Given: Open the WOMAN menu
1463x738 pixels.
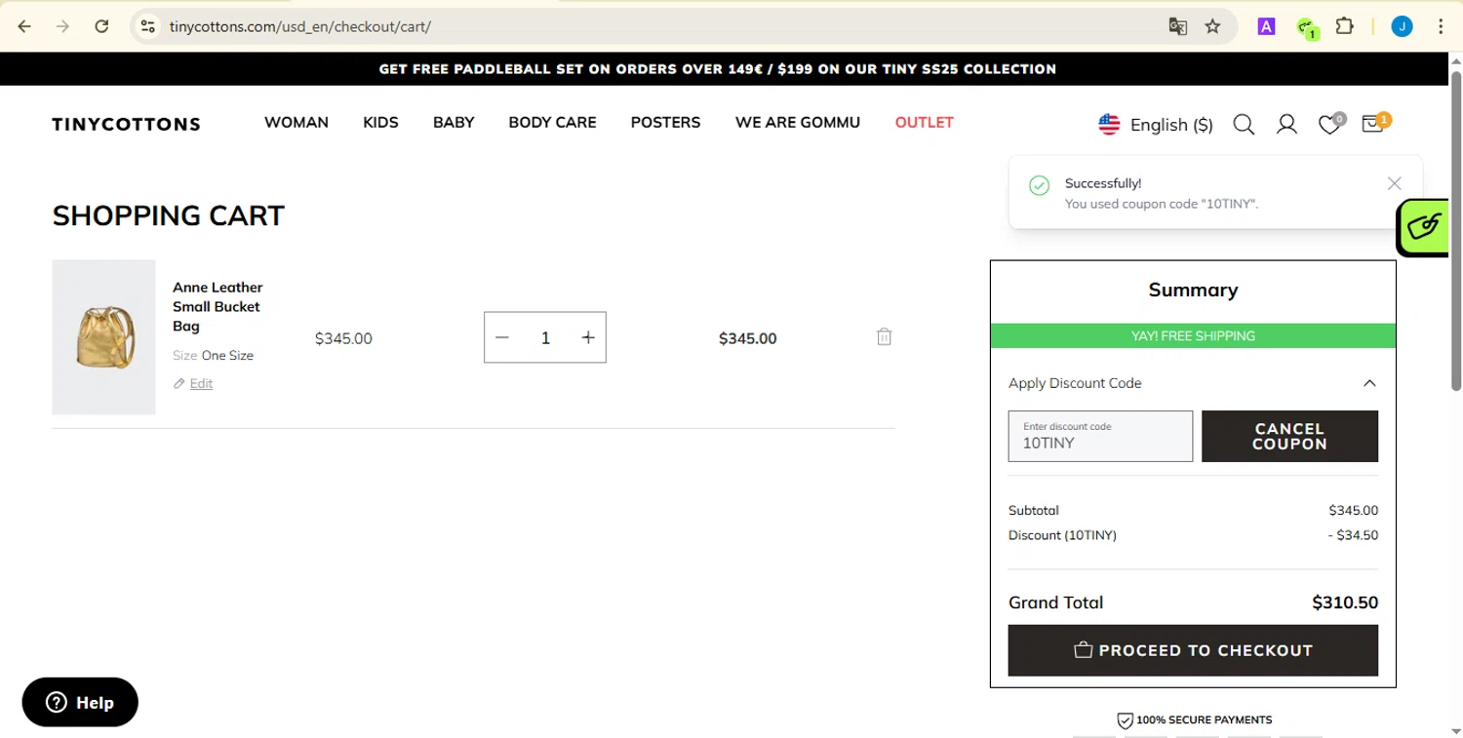Looking at the screenshot, I should coord(297,123).
